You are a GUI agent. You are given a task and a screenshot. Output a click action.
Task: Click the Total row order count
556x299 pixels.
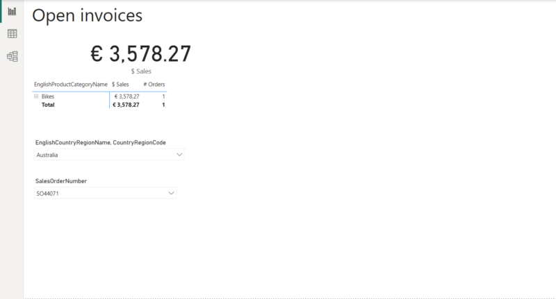163,105
